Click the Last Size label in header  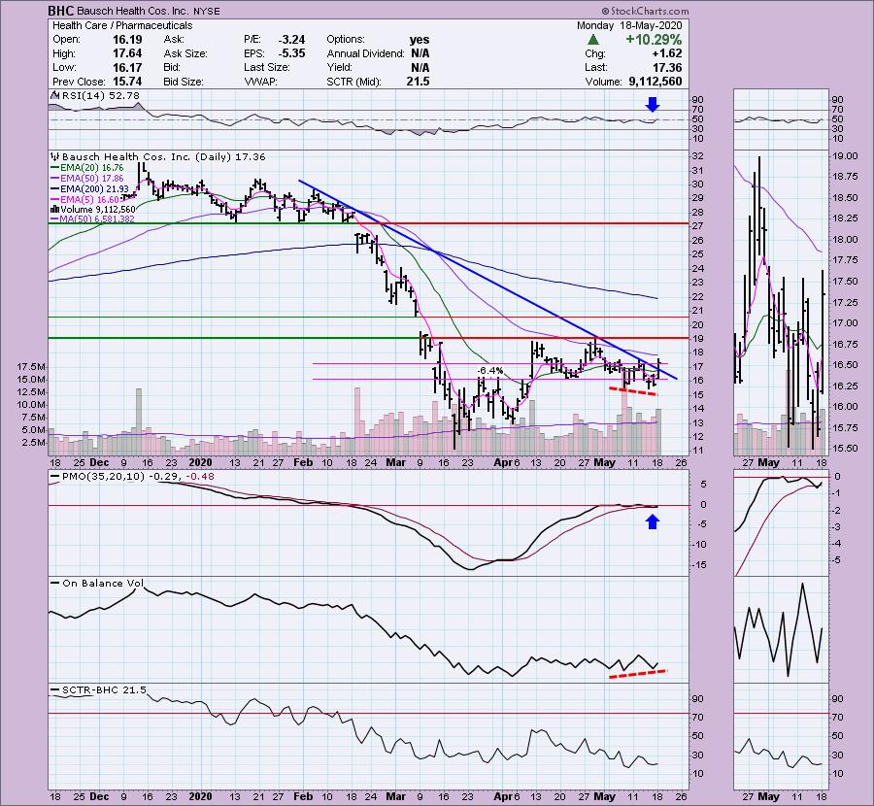[x=266, y=67]
